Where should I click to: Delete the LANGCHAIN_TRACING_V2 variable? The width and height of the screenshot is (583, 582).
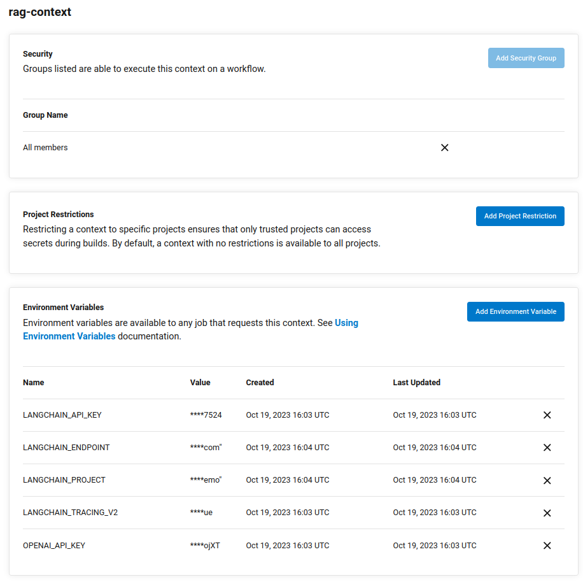point(547,513)
